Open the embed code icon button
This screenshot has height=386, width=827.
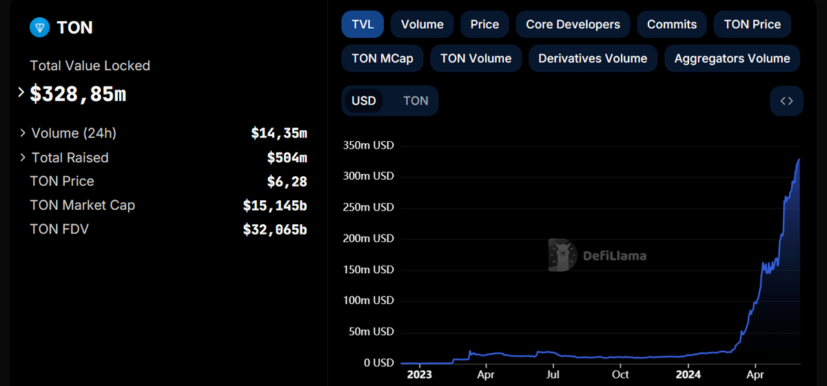pyautogui.click(x=786, y=101)
